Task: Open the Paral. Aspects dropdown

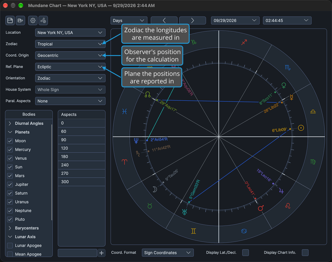Action: coord(70,101)
